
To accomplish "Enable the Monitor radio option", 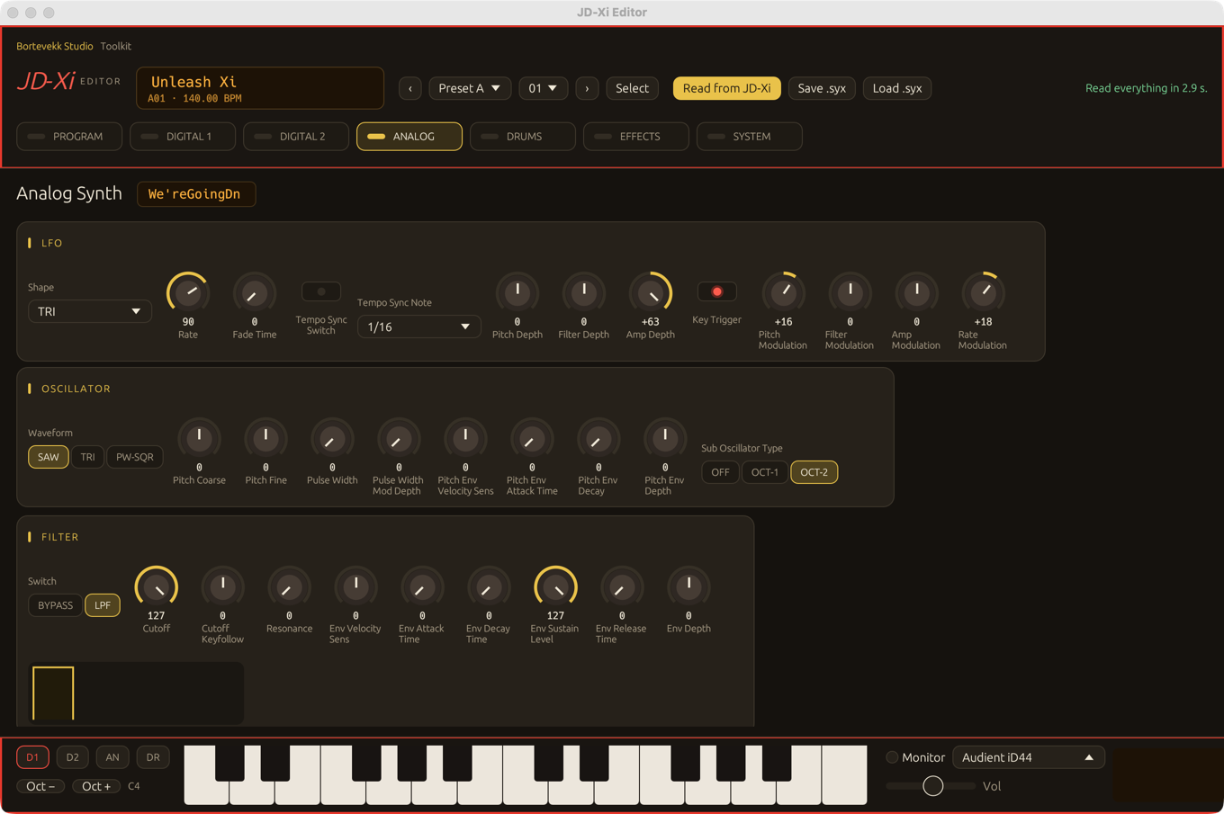I will click(892, 757).
